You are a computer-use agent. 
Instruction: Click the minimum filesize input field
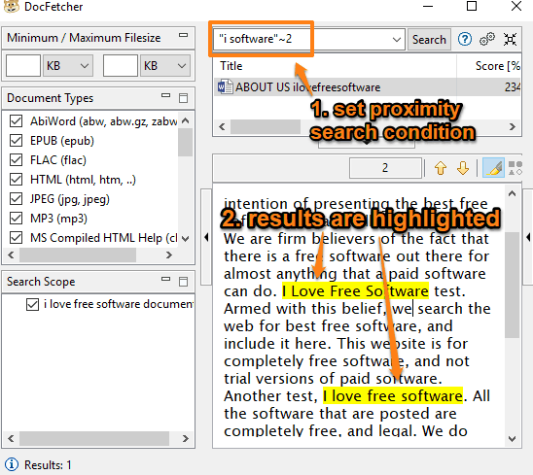point(23,65)
